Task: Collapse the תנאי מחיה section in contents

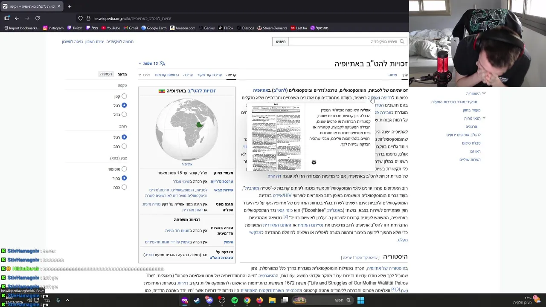Action: (x=484, y=118)
